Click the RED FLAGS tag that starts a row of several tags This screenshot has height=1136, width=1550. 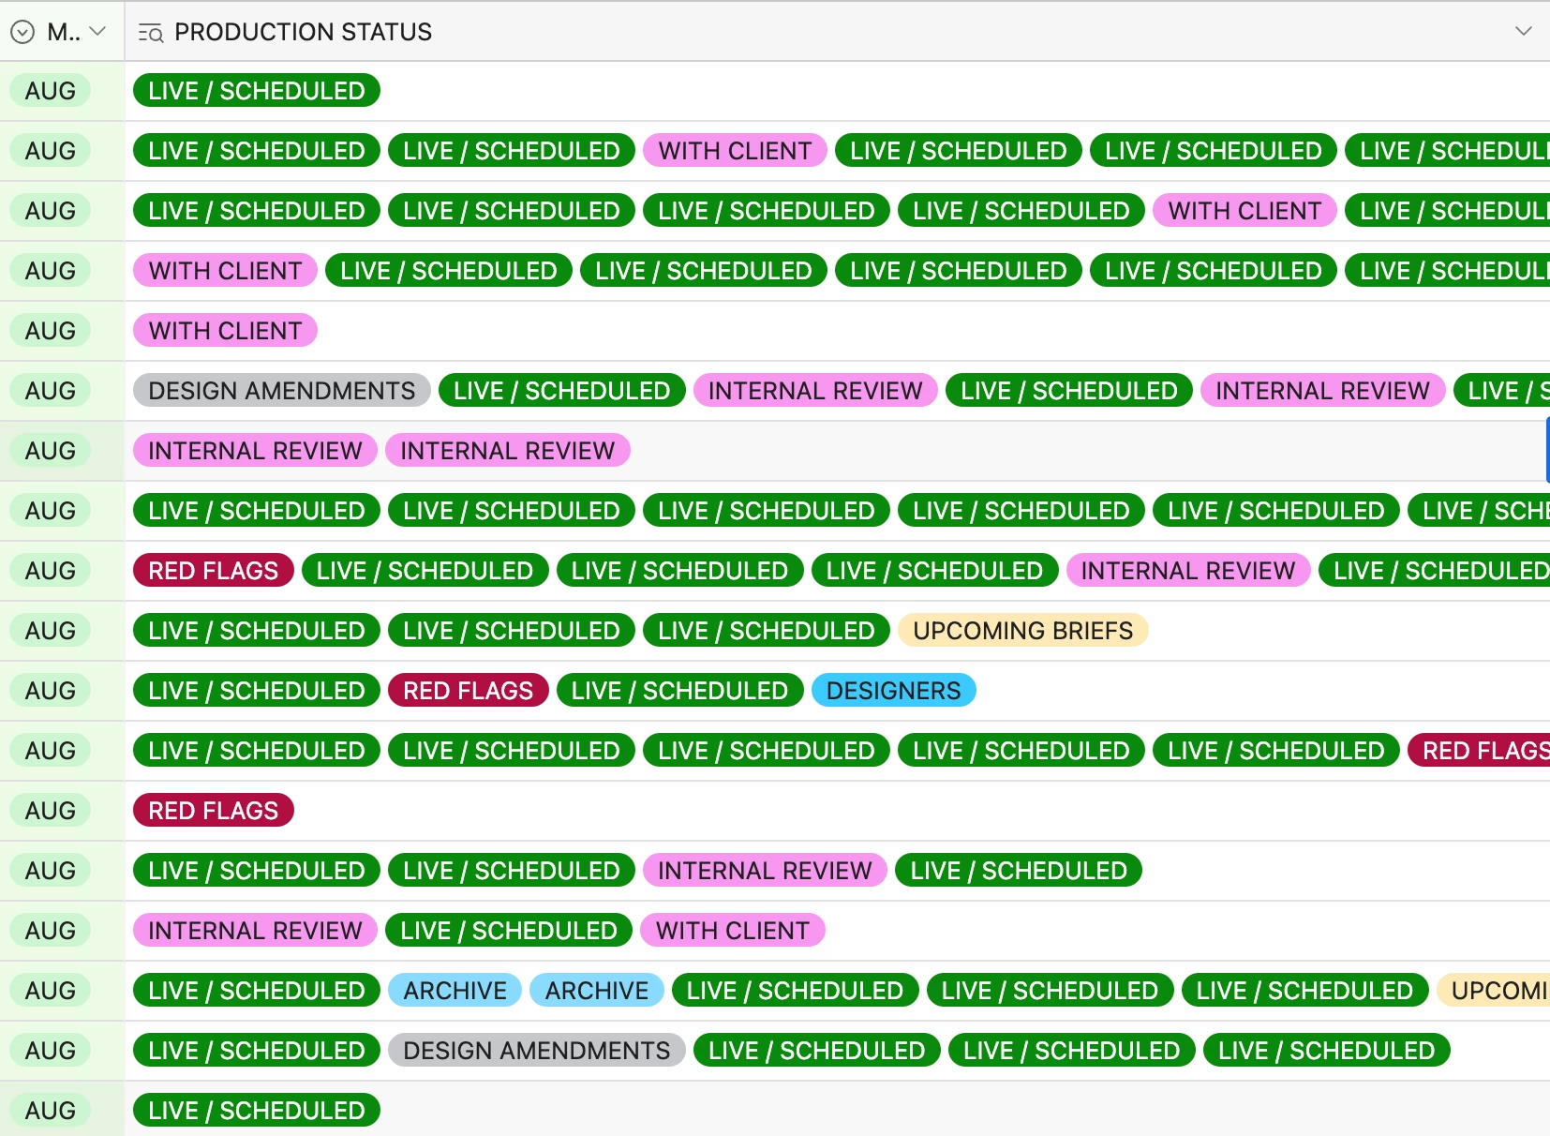pos(214,571)
